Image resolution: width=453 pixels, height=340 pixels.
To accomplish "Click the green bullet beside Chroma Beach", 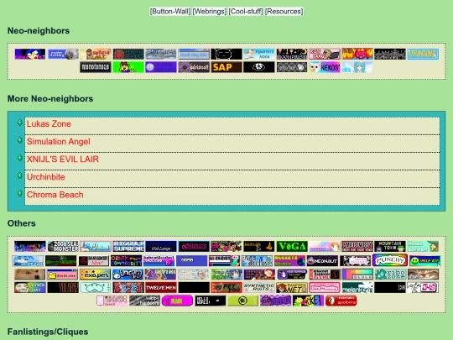I will click(x=19, y=193).
